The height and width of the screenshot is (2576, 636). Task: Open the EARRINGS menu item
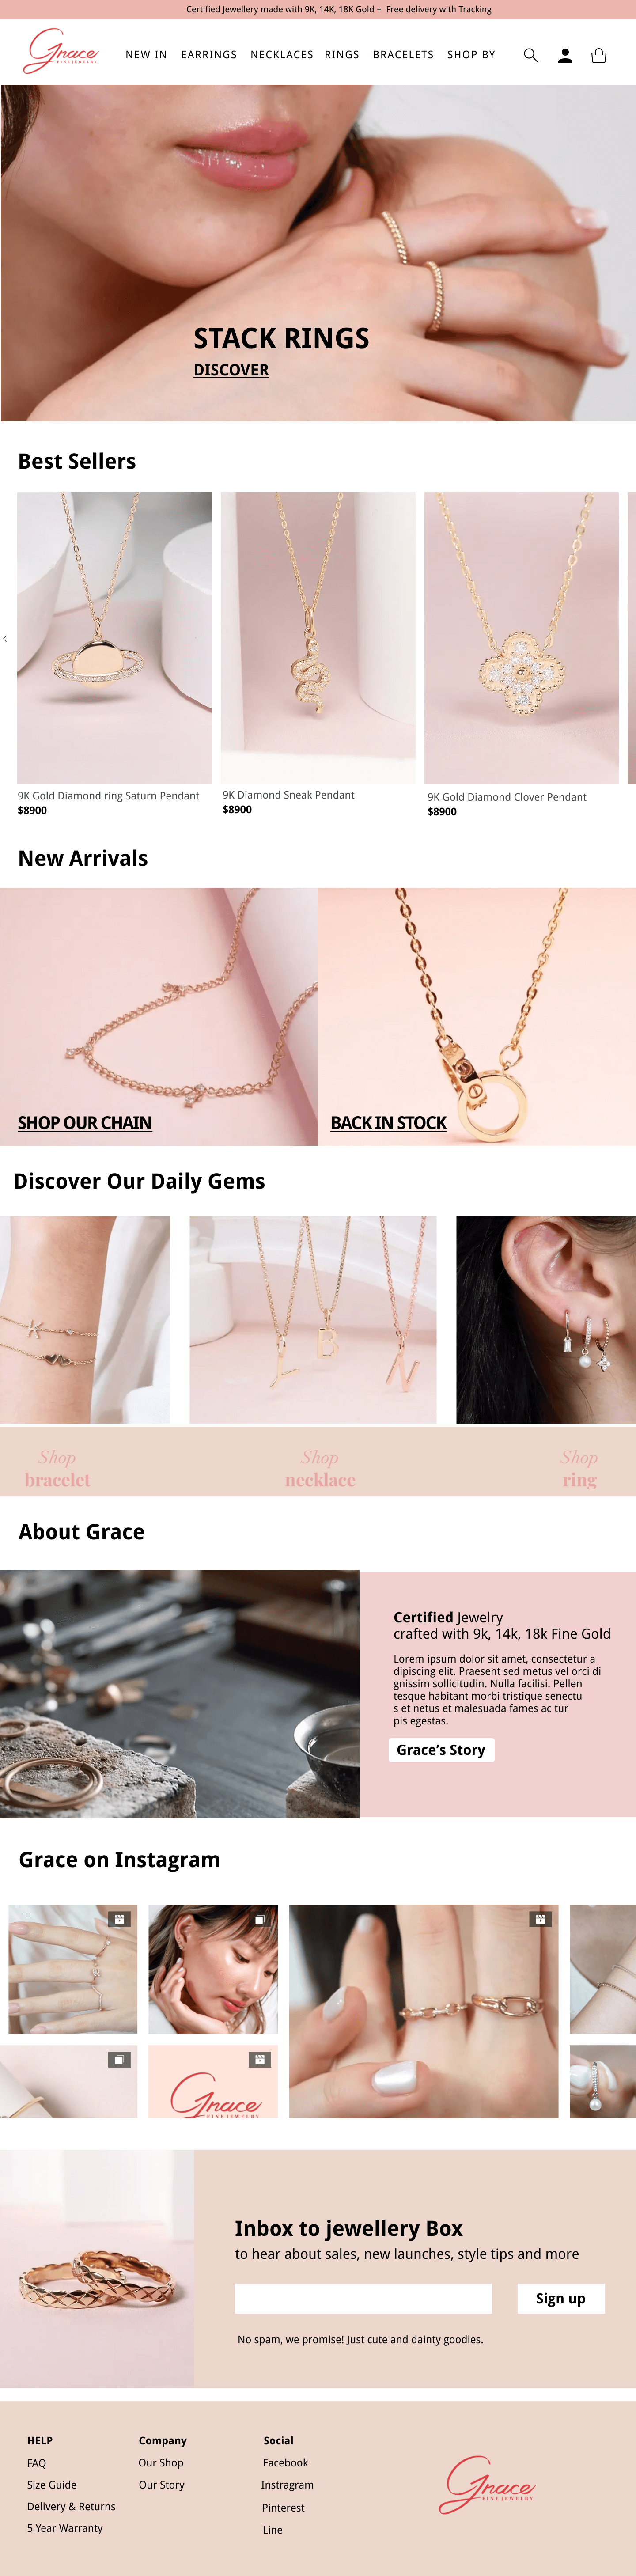(209, 55)
